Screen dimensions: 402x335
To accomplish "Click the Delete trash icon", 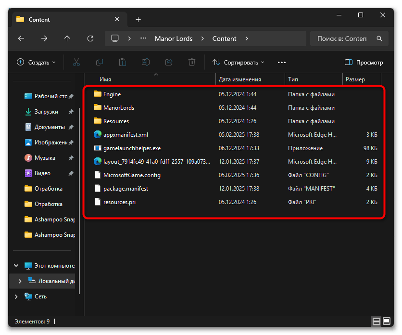I will pos(192,62).
